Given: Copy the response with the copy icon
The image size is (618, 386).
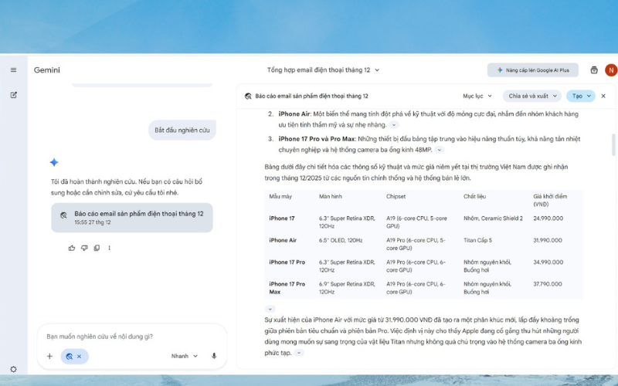Looking at the screenshot, I should tap(97, 248).
